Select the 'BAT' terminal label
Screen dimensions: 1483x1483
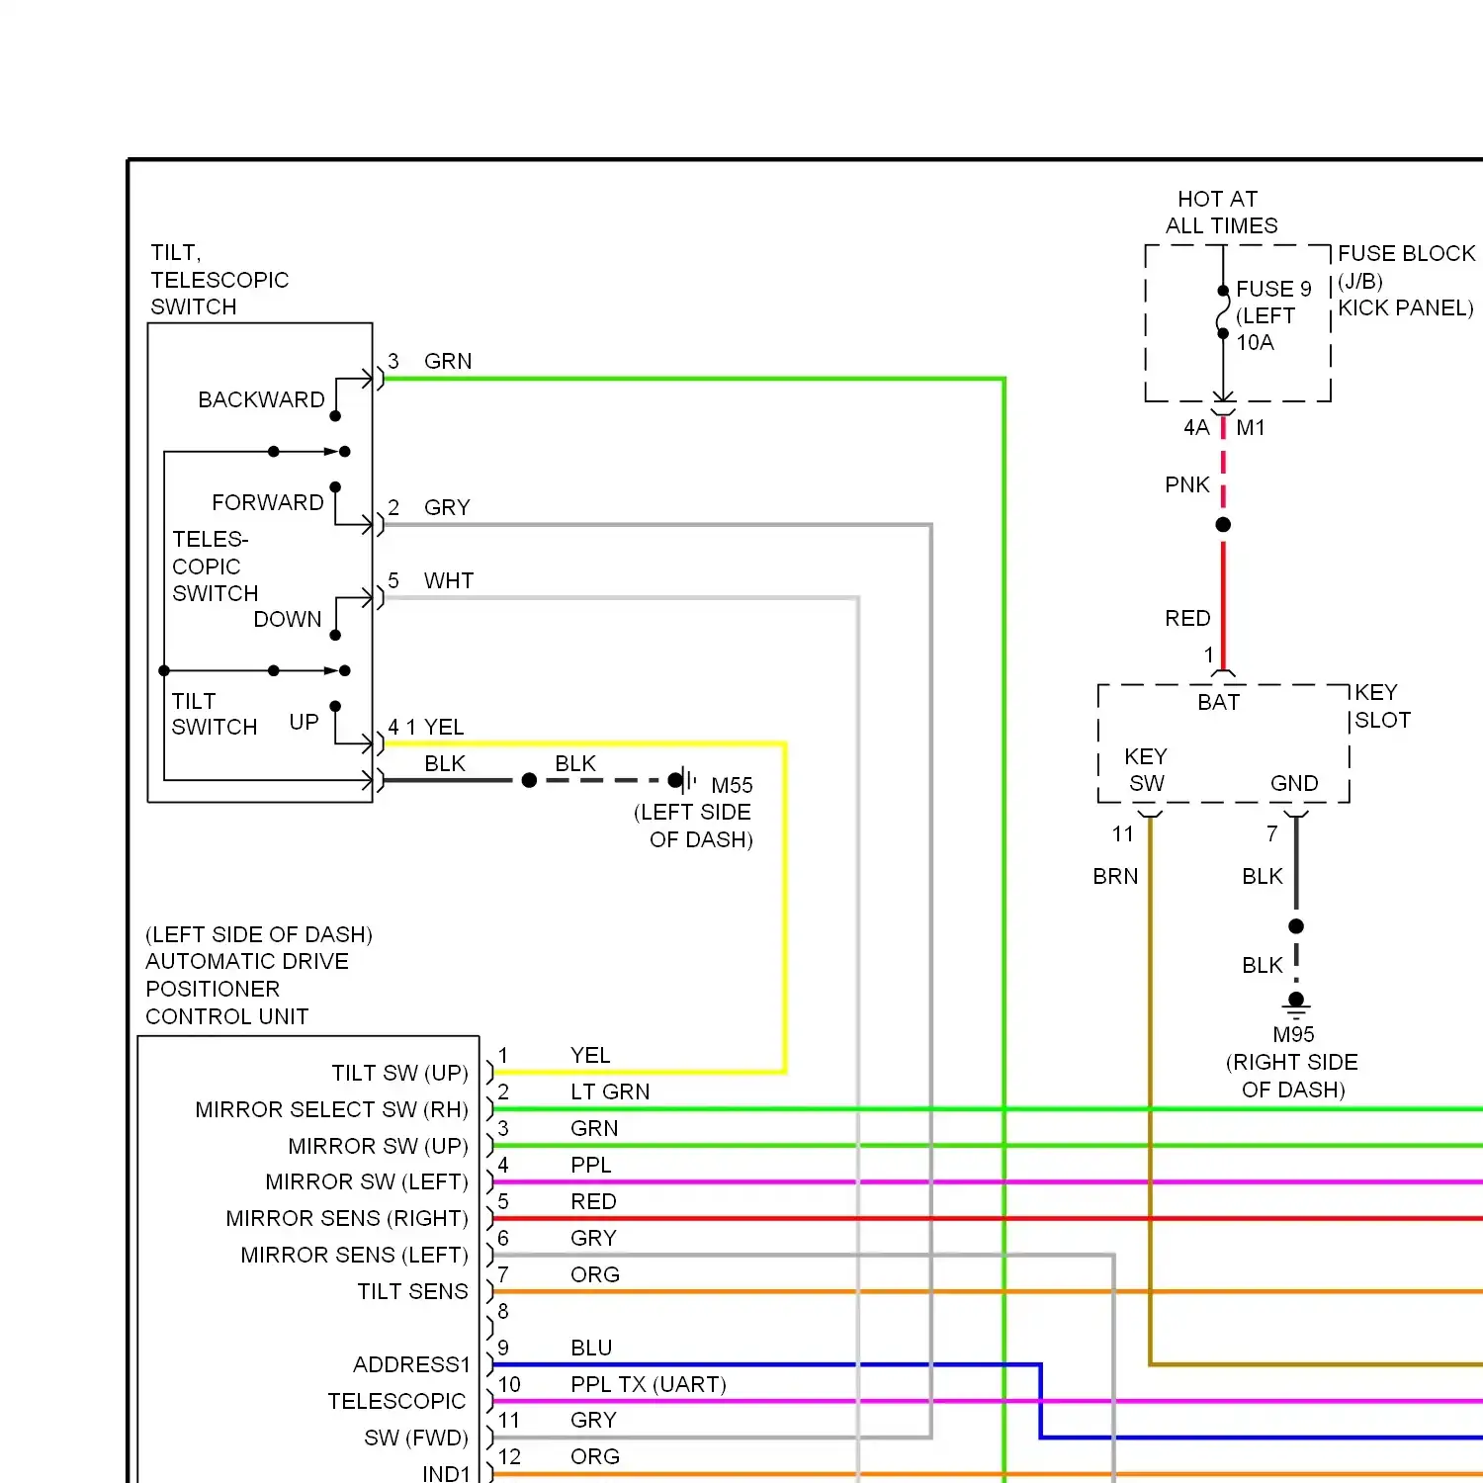pos(1218,702)
